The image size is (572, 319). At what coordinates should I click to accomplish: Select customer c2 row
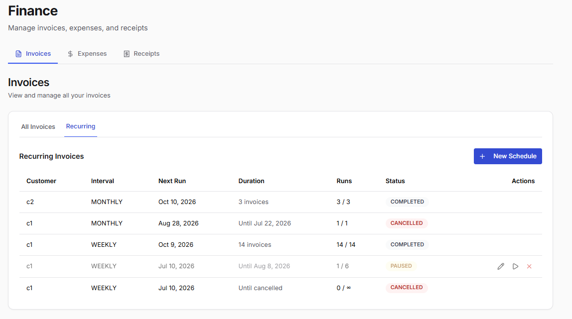281,202
